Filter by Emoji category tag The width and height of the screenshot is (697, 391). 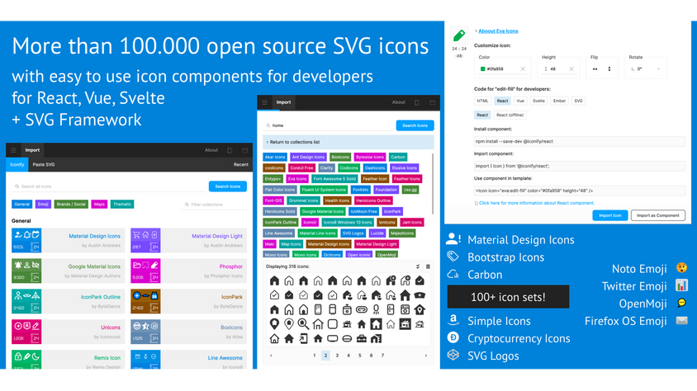click(43, 204)
